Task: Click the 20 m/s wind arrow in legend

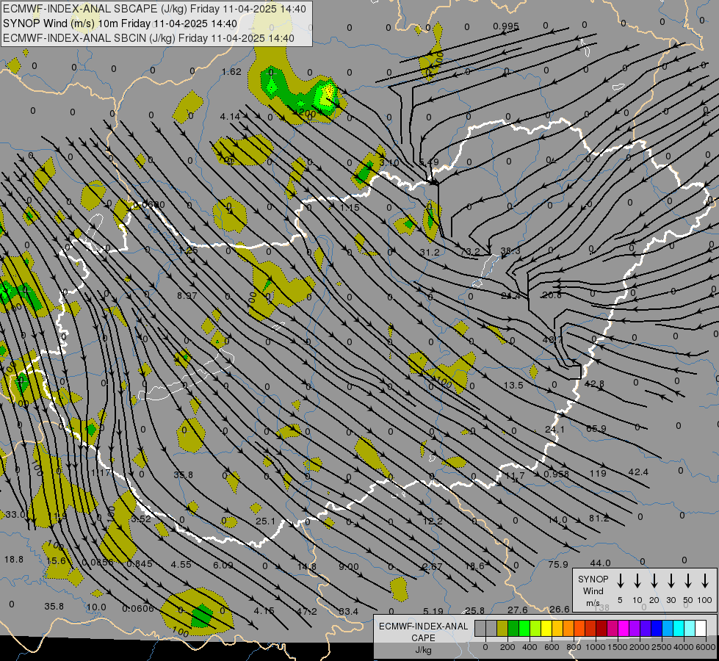Action: point(654,581)
